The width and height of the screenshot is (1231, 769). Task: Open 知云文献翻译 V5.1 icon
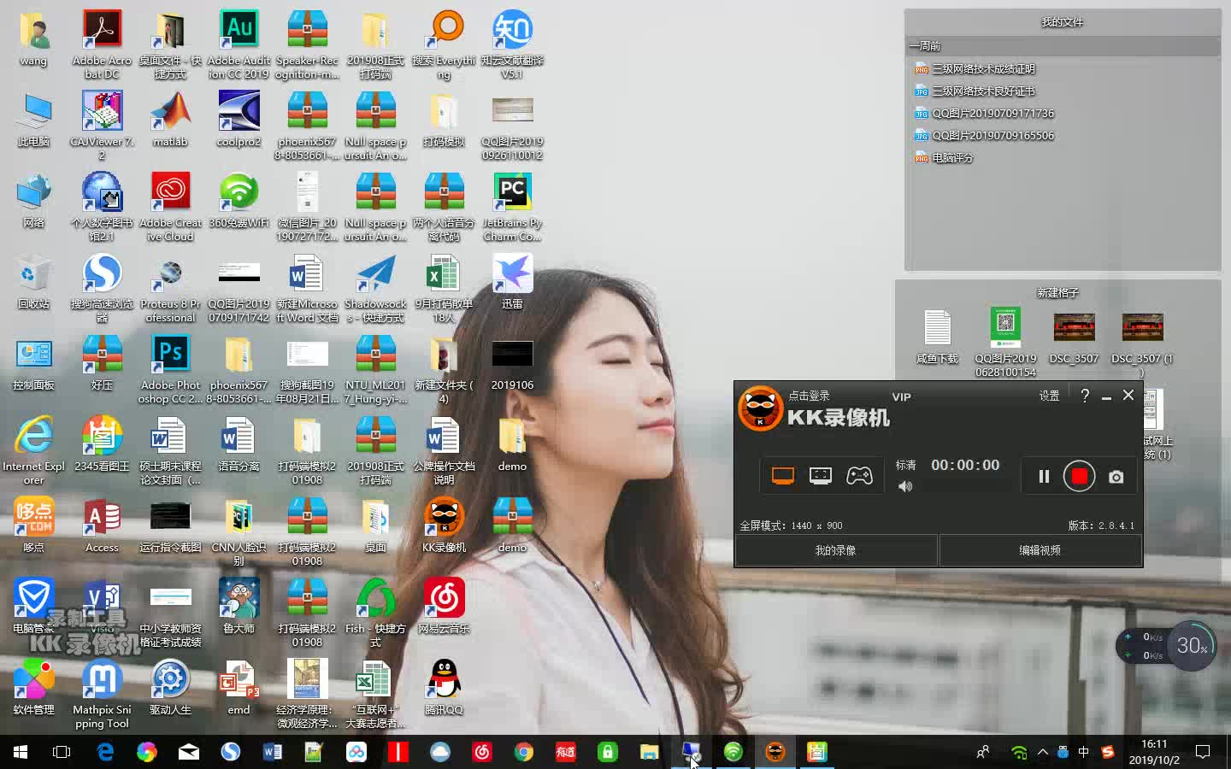coord(512,44)
